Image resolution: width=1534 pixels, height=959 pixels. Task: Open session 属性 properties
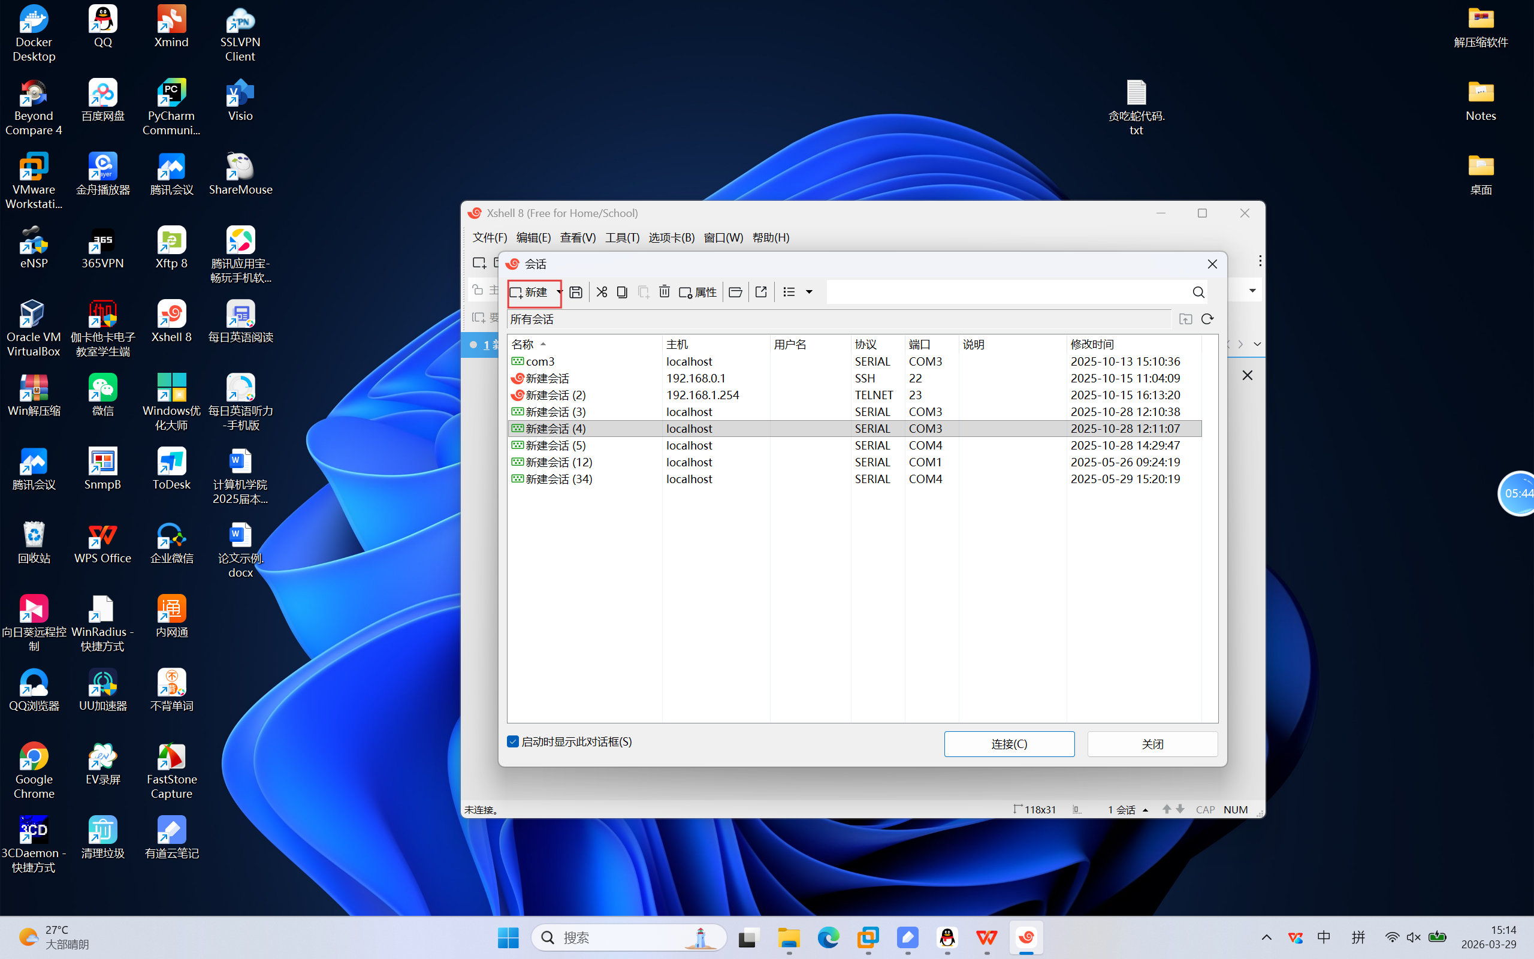coord(697,292)
